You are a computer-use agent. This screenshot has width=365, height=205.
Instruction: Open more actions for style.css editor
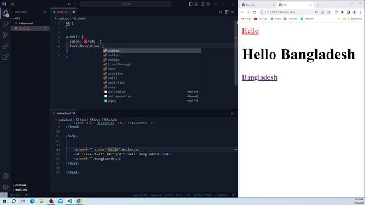tap(232, 12)
